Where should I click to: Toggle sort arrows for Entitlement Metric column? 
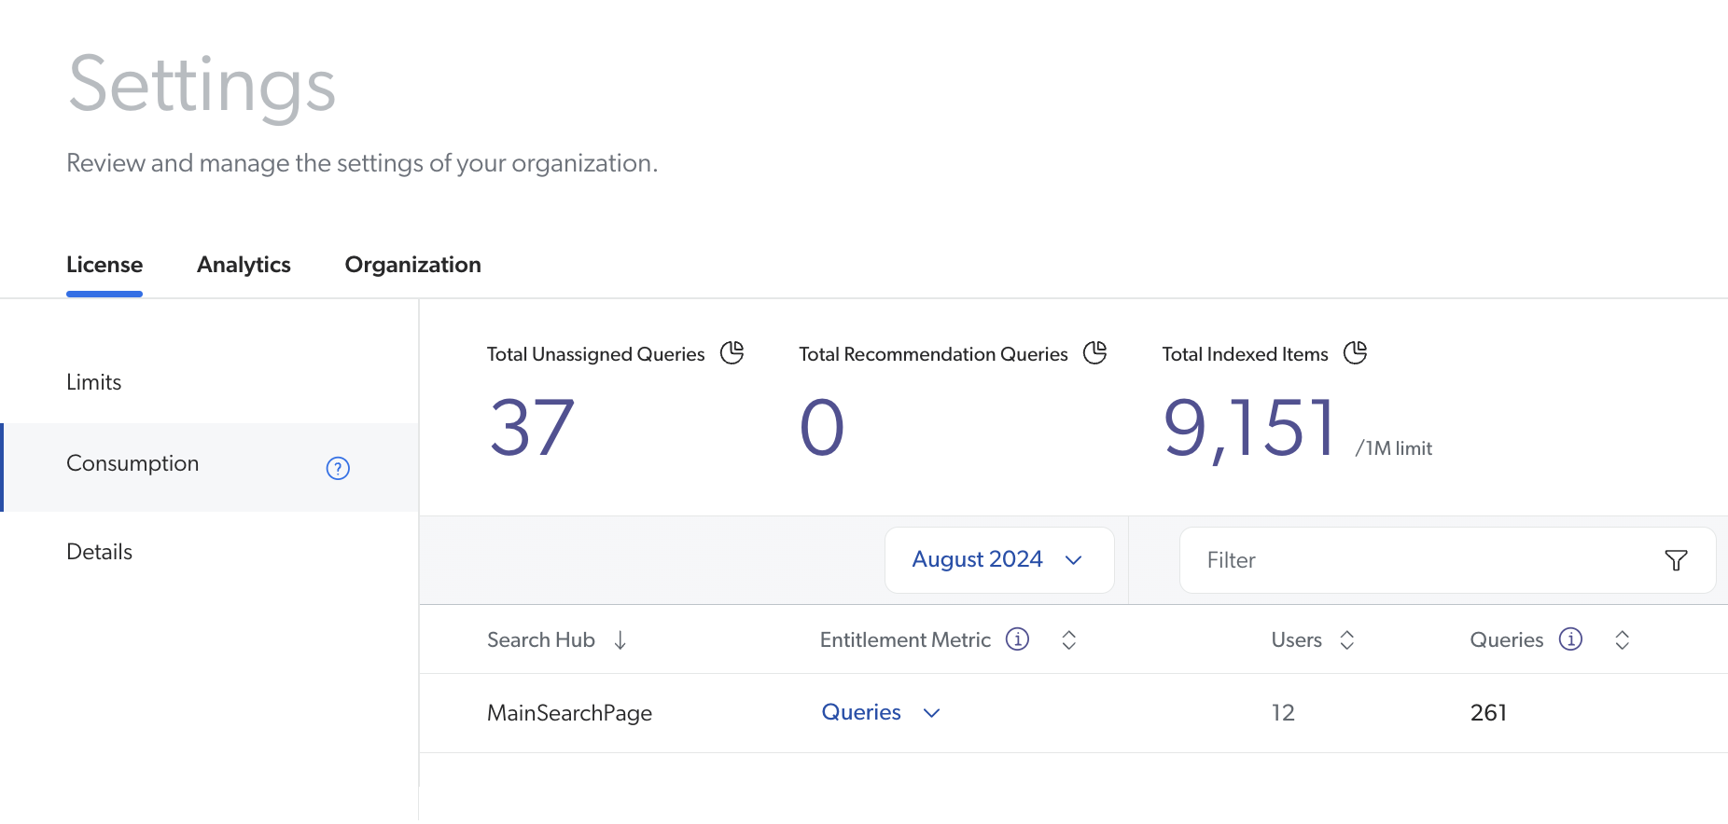pos(1069,639)
